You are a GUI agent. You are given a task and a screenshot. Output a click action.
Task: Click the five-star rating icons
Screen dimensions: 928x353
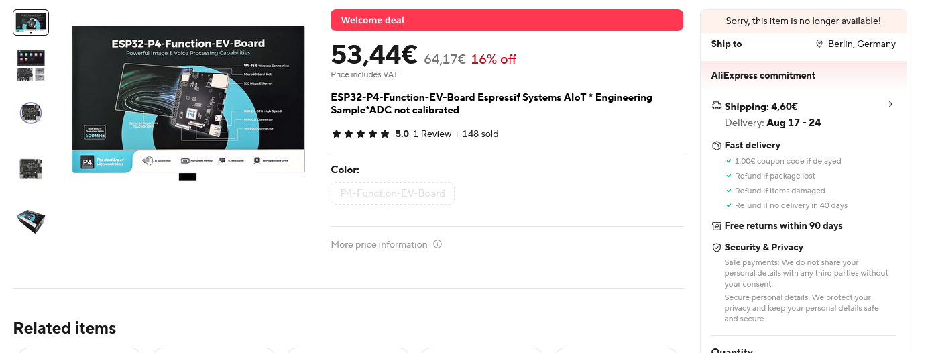point(361,134)
